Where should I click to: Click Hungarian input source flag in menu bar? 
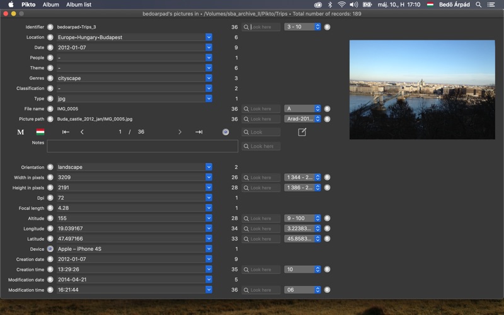click(x=430, y=4)
